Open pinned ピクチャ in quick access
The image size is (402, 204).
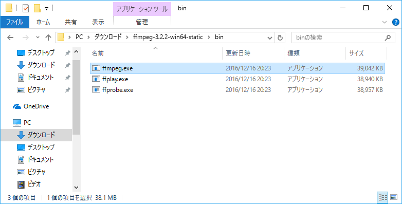point(36,90)
